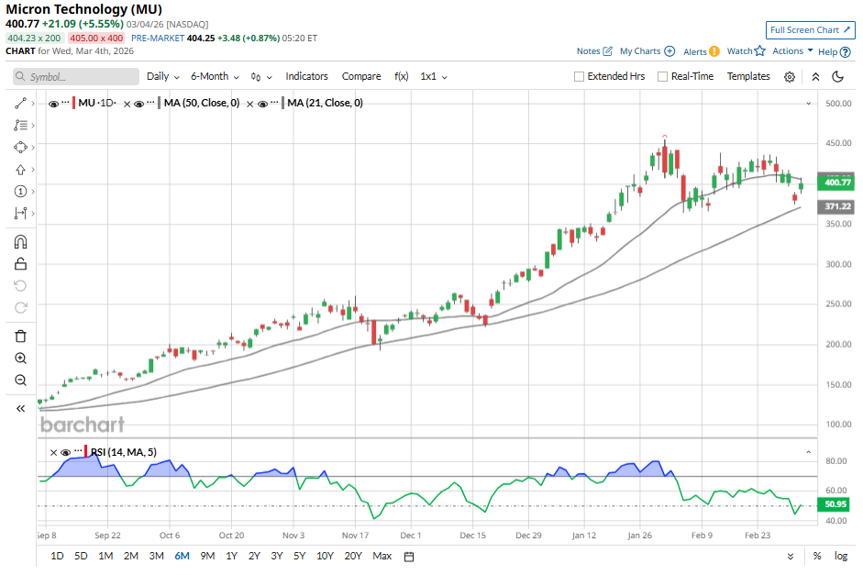863x575 pixels.
Task: Zoom in using the magnifier plus icon
Action: (20, 359)
